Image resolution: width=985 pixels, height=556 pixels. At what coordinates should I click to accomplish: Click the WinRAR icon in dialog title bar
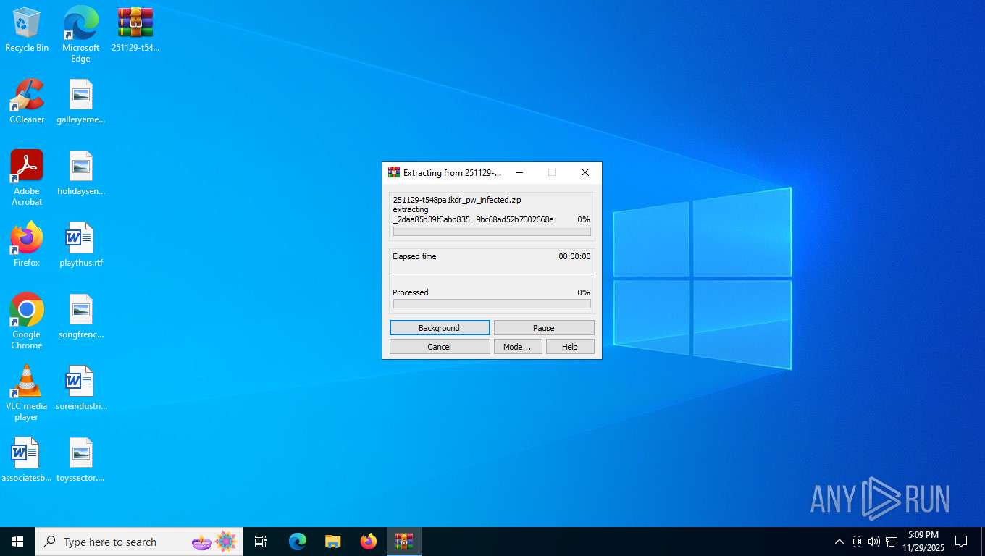pyautogui.click(x=394, y=172)
